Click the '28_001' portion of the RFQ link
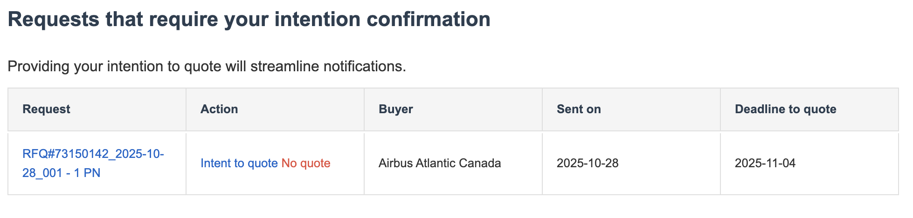 point(42,173)
